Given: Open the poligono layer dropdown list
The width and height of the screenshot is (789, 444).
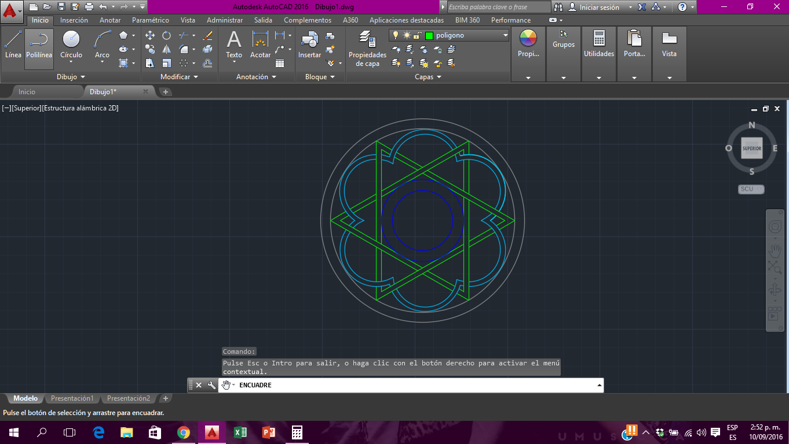Looking at the screenshot, I should 504,35.
